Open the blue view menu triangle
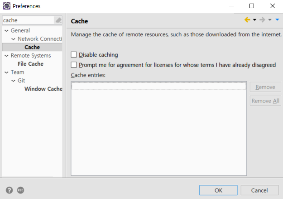Viewport: 283px width, 199px height. tap(277, 19)
